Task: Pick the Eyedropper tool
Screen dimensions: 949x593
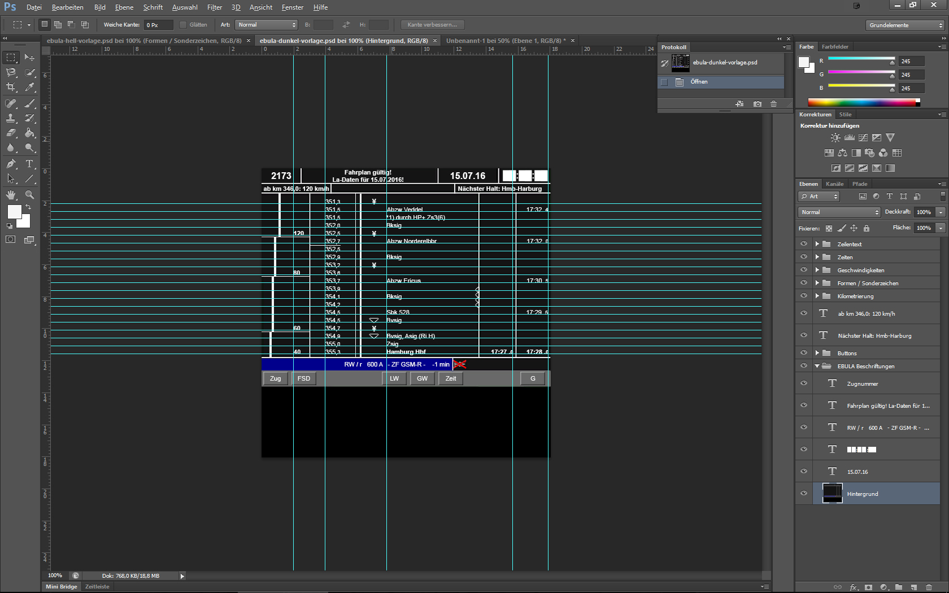Action: pyautogui.click(x=29, y=87)
